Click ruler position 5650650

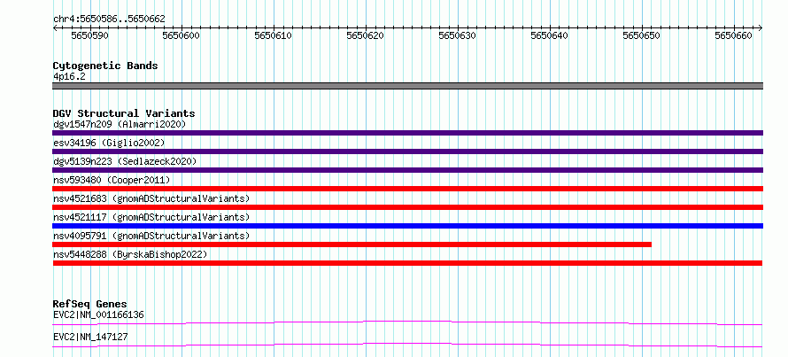(x=642, y=35)
